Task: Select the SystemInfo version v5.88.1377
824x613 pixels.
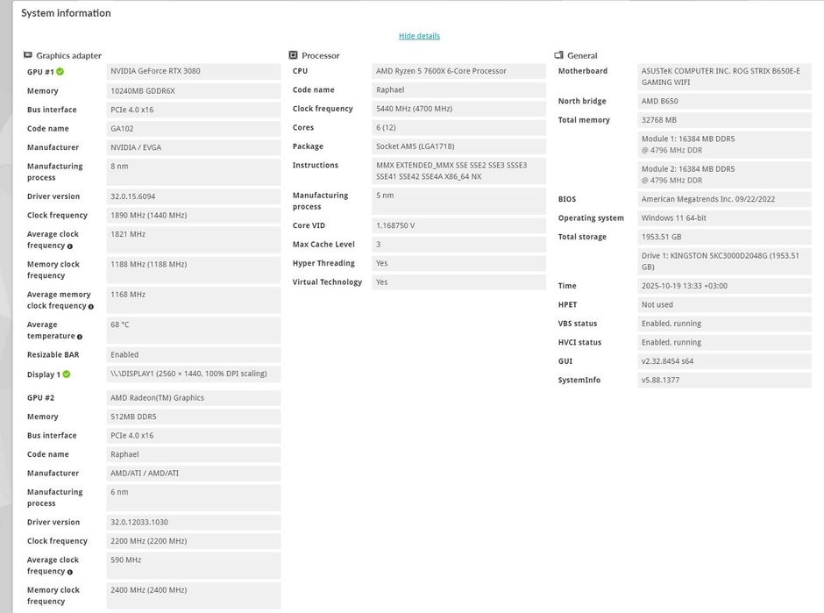Action: pos(724,380)
